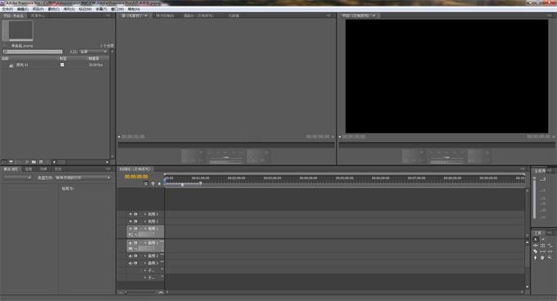Switch project panel to list view
This screenshot has height=301, width=557.
coord(3,162)
